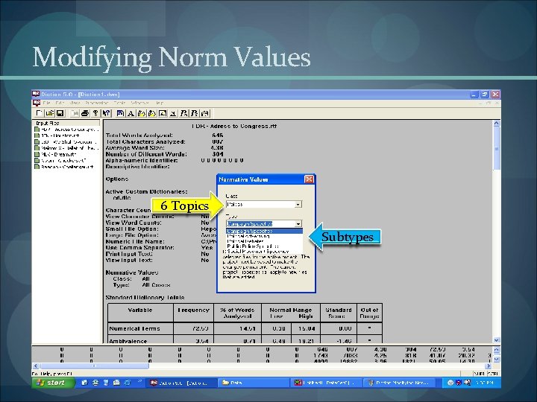Select the LBJ - We Shall Overcome file
The image size is (537, 402).
point(66,142)
